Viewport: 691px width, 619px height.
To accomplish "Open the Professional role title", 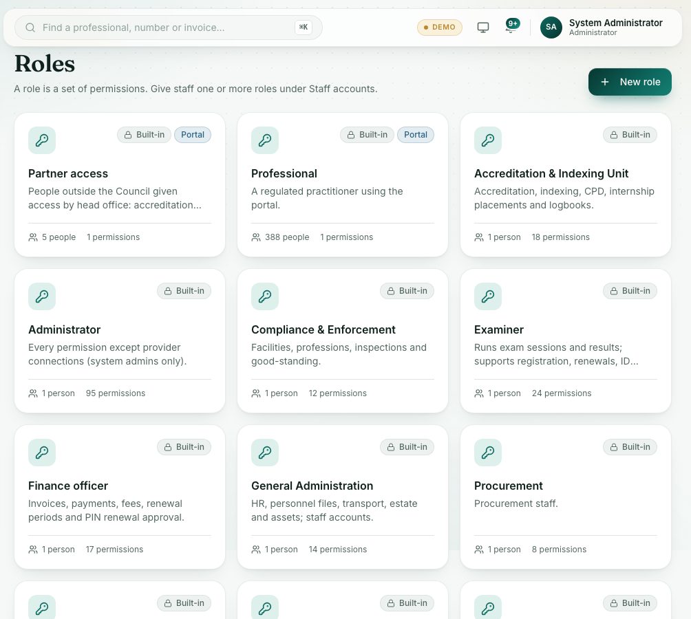I will click(x=284, y=173).
